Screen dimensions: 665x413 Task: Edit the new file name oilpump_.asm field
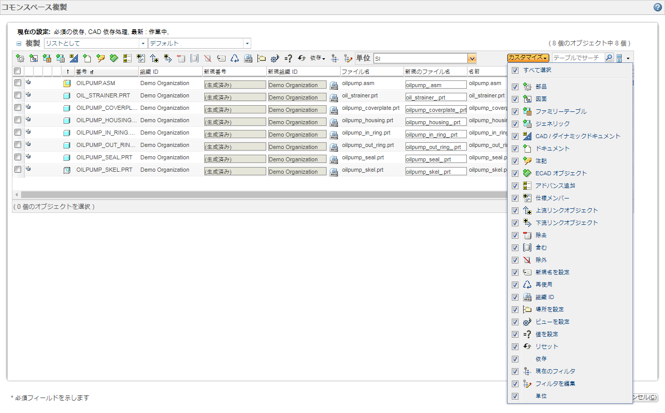[x=436, y=85]
